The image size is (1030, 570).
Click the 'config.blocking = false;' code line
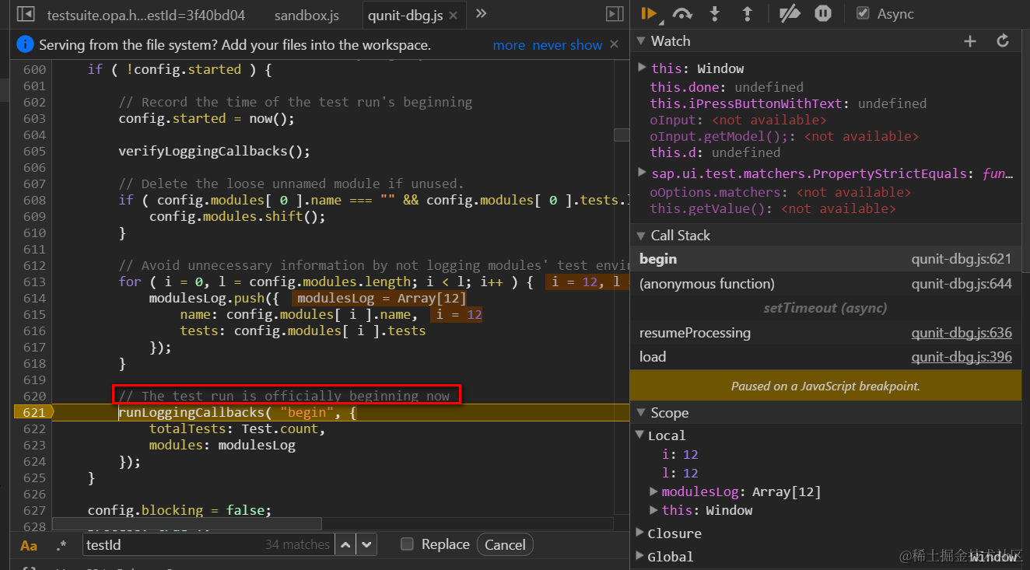[179, 510]
